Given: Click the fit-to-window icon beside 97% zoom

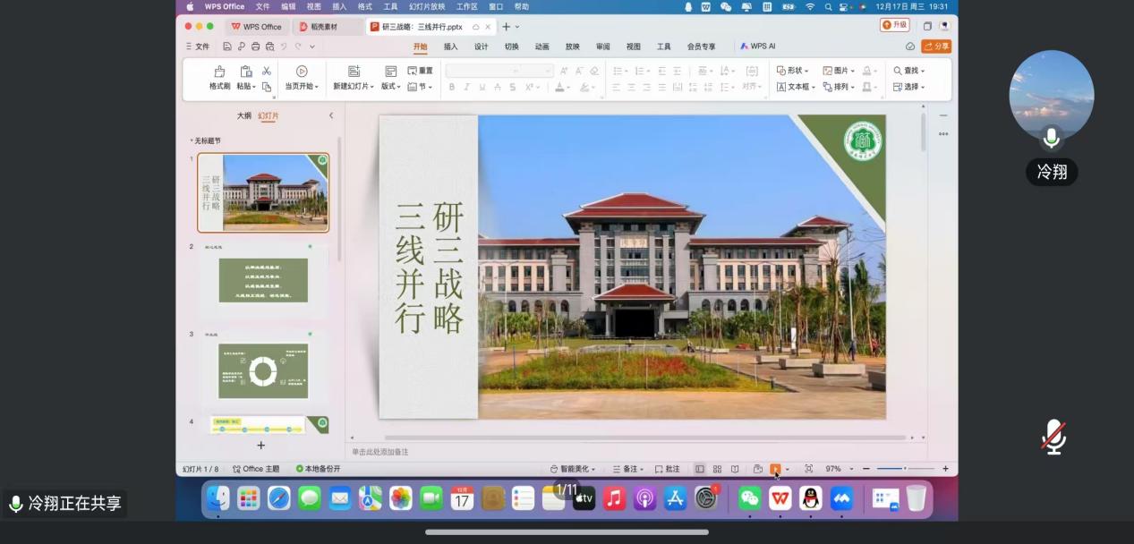Looking at the screenshot, I should (809, 469).
